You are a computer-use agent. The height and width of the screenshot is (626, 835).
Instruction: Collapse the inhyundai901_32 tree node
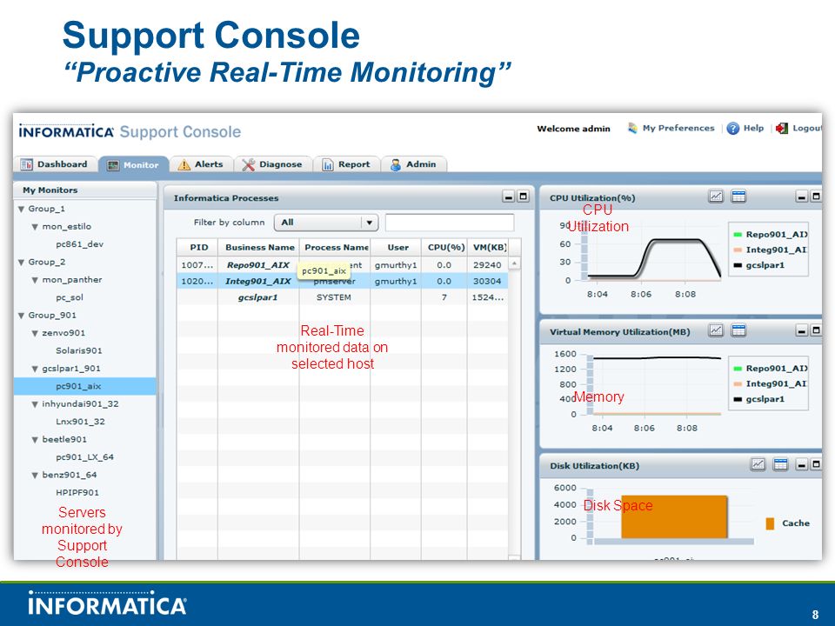point(35,404)
